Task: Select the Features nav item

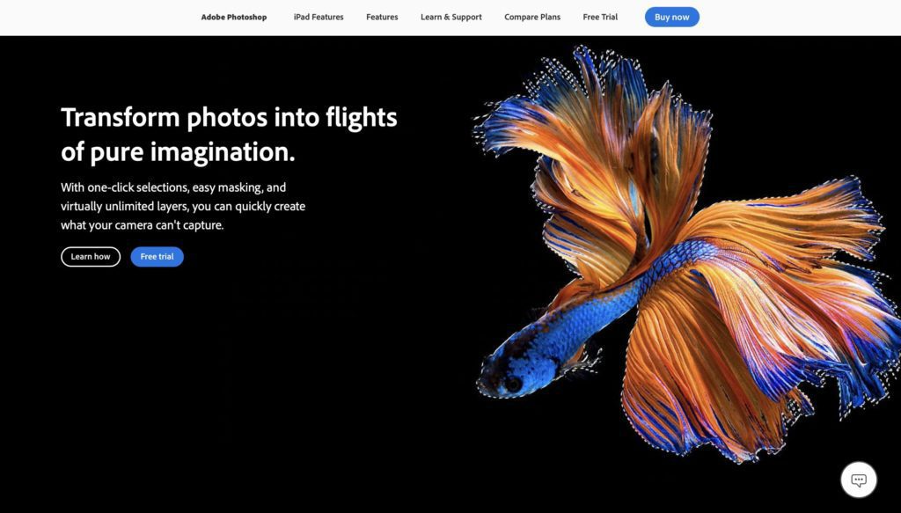Action: 382,18
